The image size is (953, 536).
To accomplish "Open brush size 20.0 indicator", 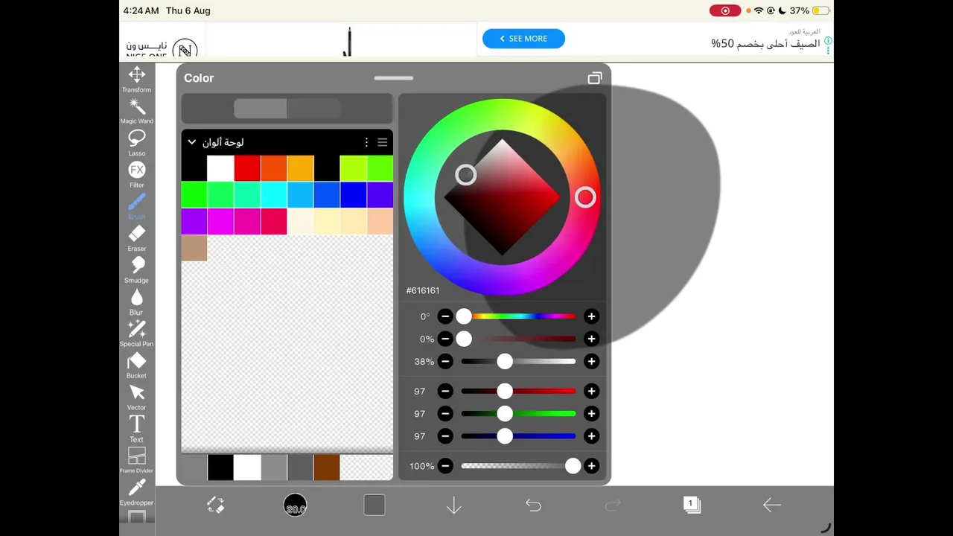I will click(x=295, y=505).
